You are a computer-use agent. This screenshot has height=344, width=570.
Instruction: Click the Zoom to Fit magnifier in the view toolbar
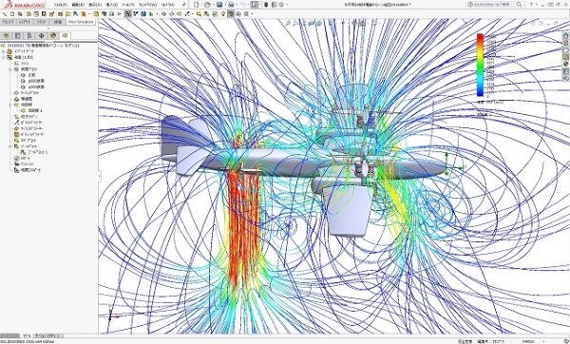[288, 23]
